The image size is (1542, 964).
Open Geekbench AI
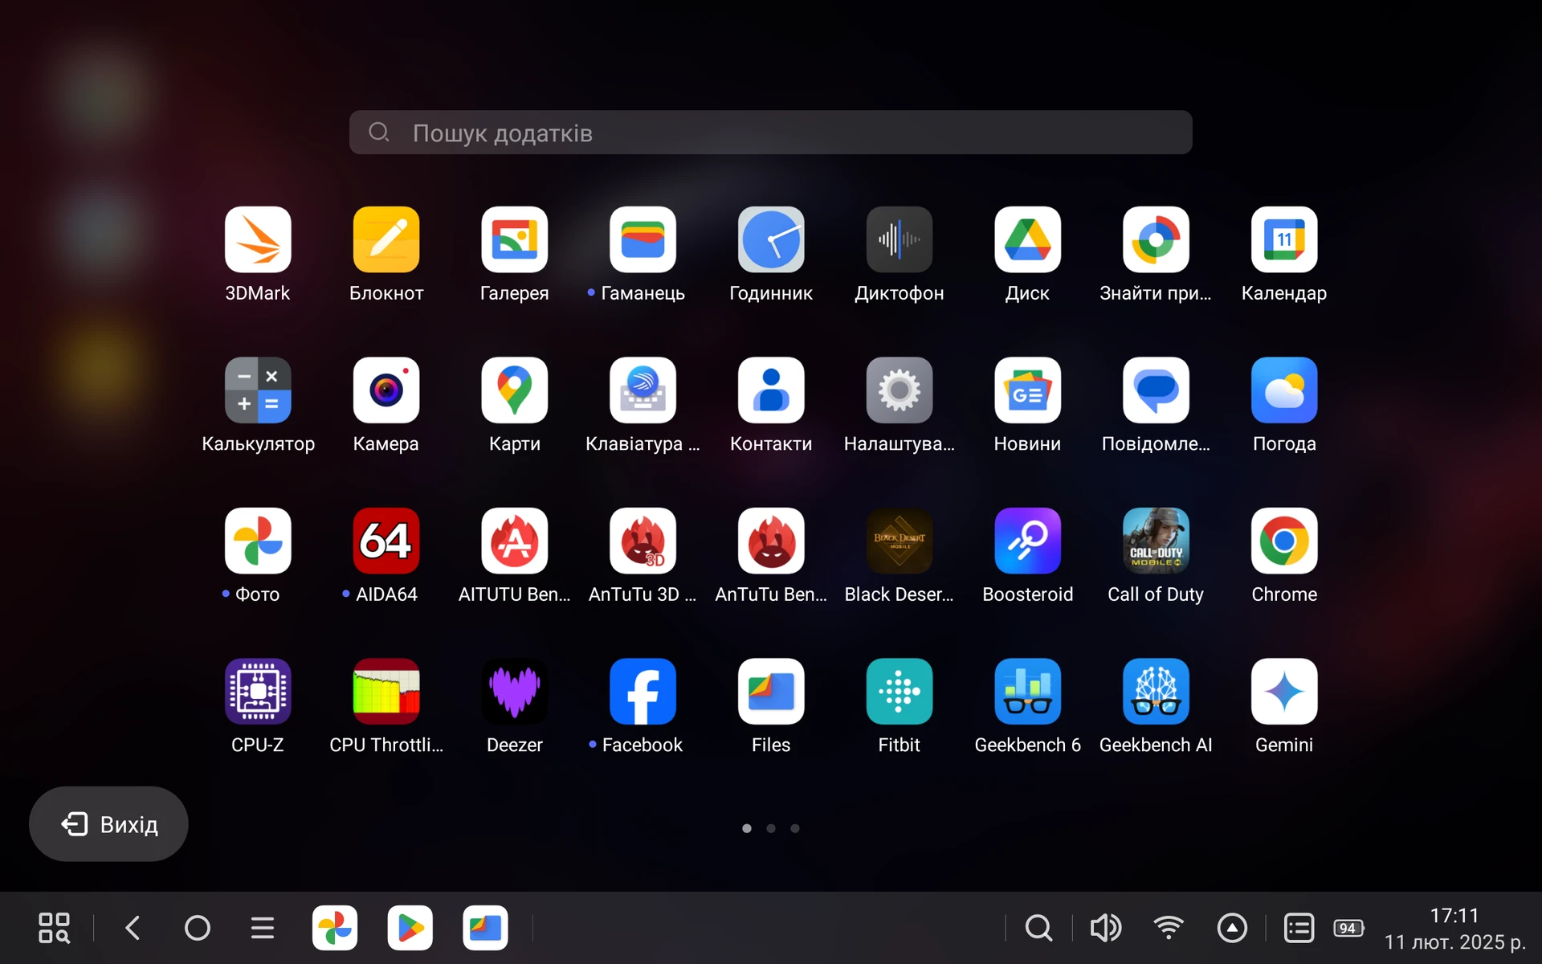click(1156, 691)
